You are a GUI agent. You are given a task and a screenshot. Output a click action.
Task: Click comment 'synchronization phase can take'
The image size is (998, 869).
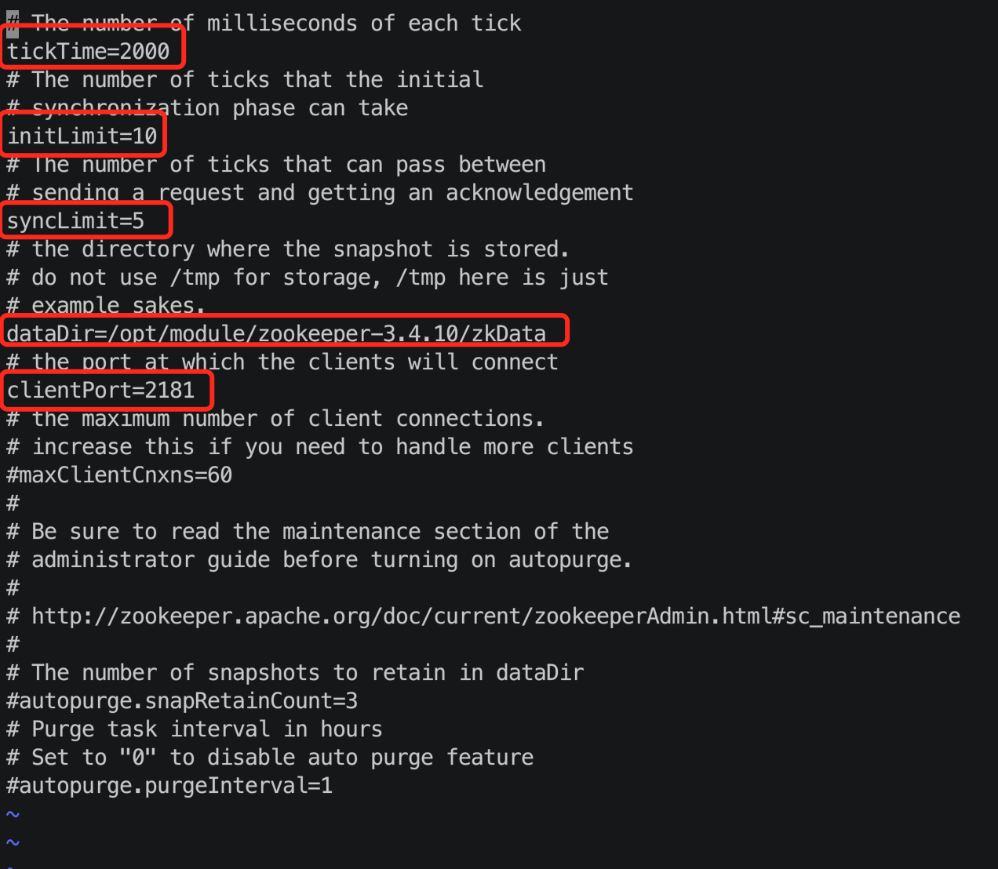point(207,108)
